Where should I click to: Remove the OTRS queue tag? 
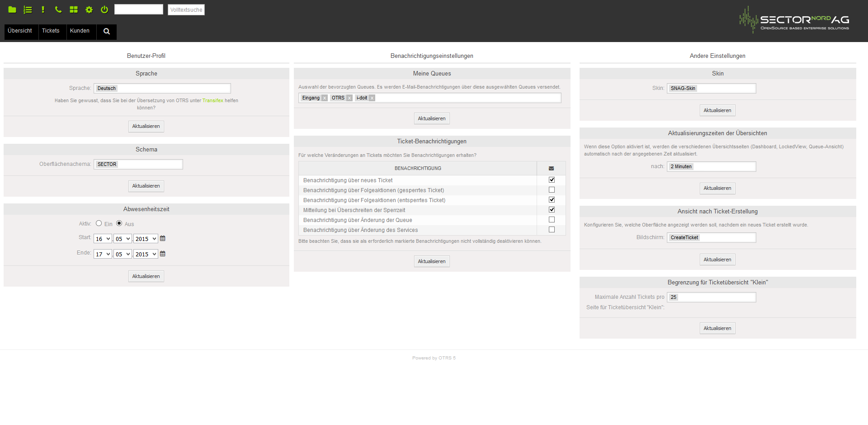pyautogui.click(x=349, y=98)
